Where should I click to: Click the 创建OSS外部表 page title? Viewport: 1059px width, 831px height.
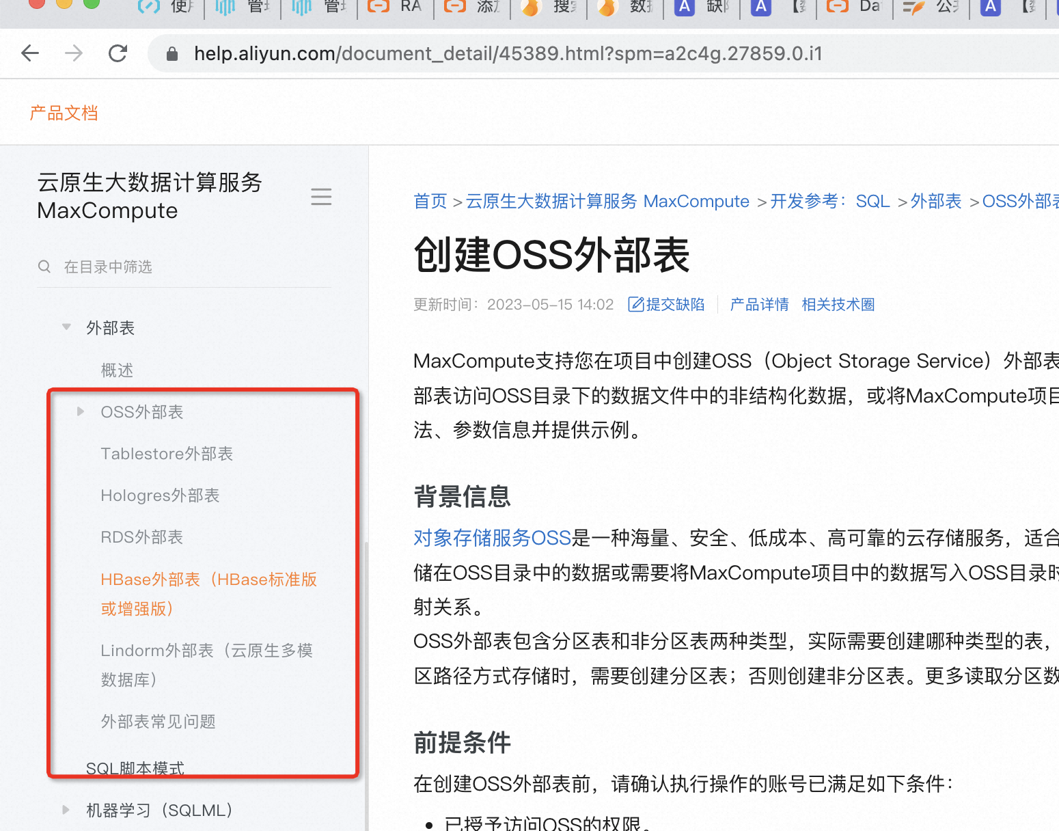pyautogui.click(x=552, y=256)
